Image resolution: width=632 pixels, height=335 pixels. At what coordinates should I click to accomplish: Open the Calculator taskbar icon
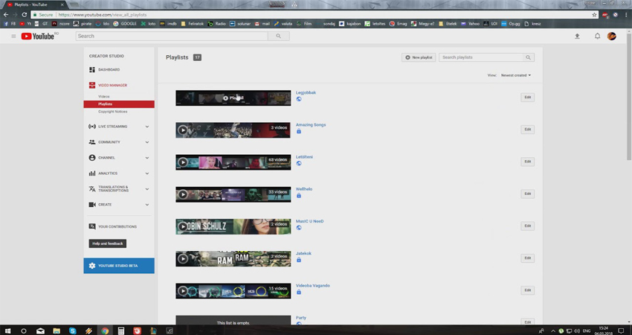(121, 331)
